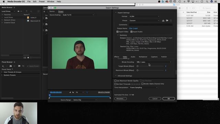
Task: Click the Cancel button
Action: coord(155,99)
